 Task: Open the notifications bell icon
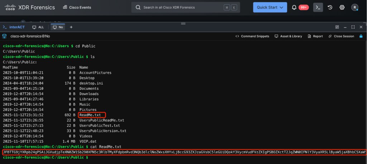(x=294, y=7)
